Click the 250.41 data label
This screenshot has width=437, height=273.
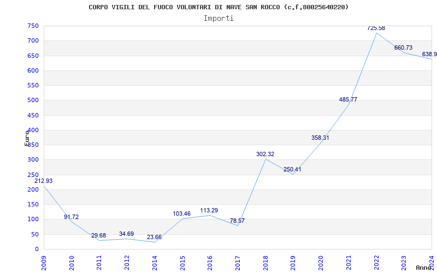pos(292,169)
